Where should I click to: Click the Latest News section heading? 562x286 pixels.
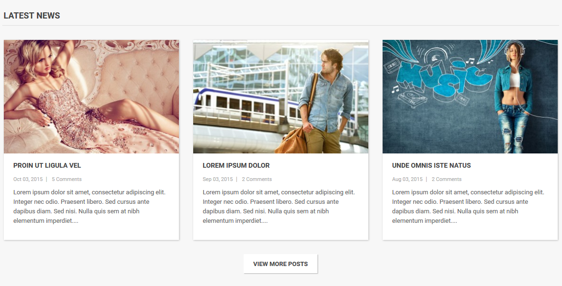point(31,15)
